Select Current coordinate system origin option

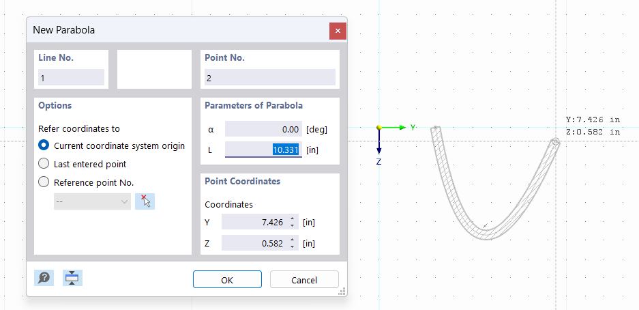tap(44, 145)
